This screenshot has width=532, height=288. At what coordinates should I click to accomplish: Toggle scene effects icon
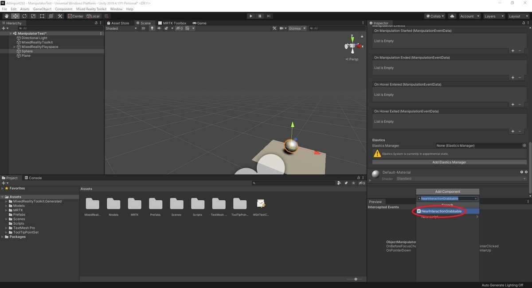167,28
